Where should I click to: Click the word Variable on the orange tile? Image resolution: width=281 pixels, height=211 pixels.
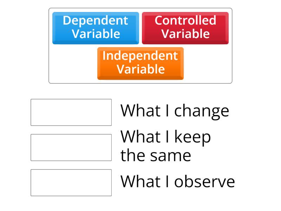point(140,69)
